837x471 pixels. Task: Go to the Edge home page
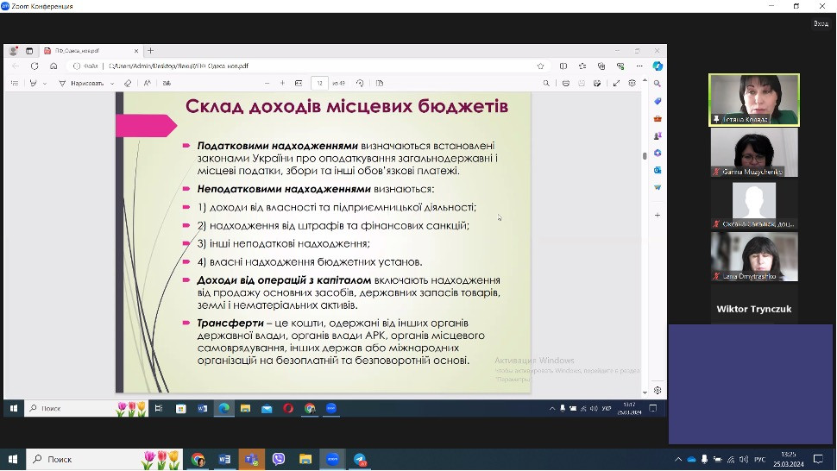[53, 66]
